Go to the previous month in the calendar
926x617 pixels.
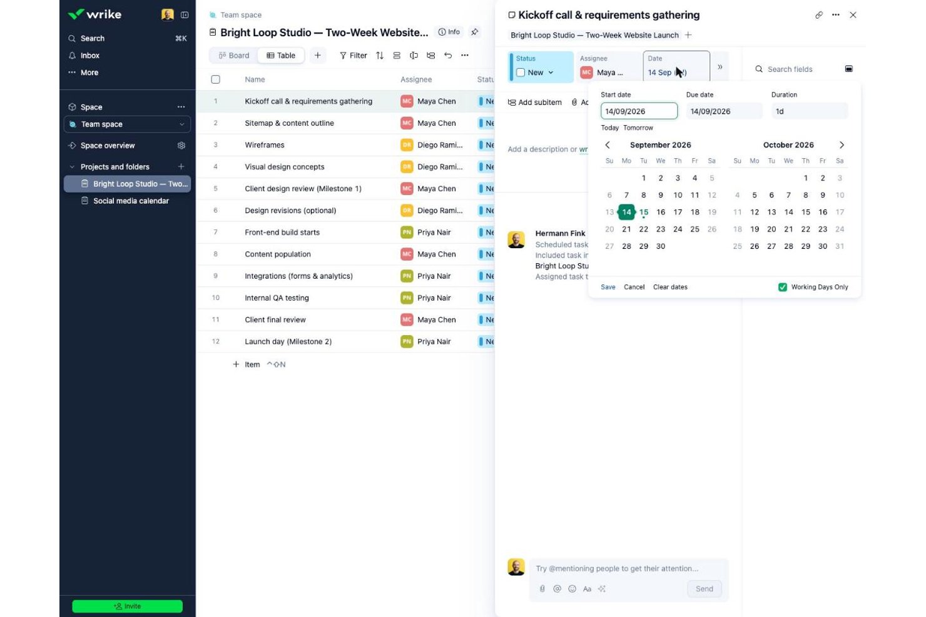pos(608,145)
